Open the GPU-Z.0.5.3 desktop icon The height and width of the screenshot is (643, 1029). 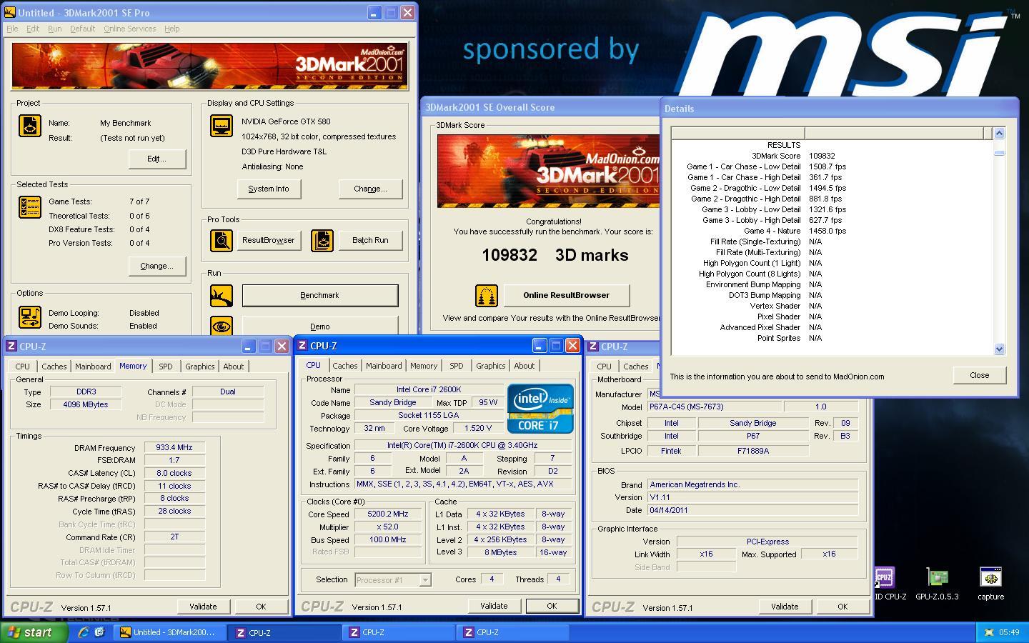coord(937,583)
